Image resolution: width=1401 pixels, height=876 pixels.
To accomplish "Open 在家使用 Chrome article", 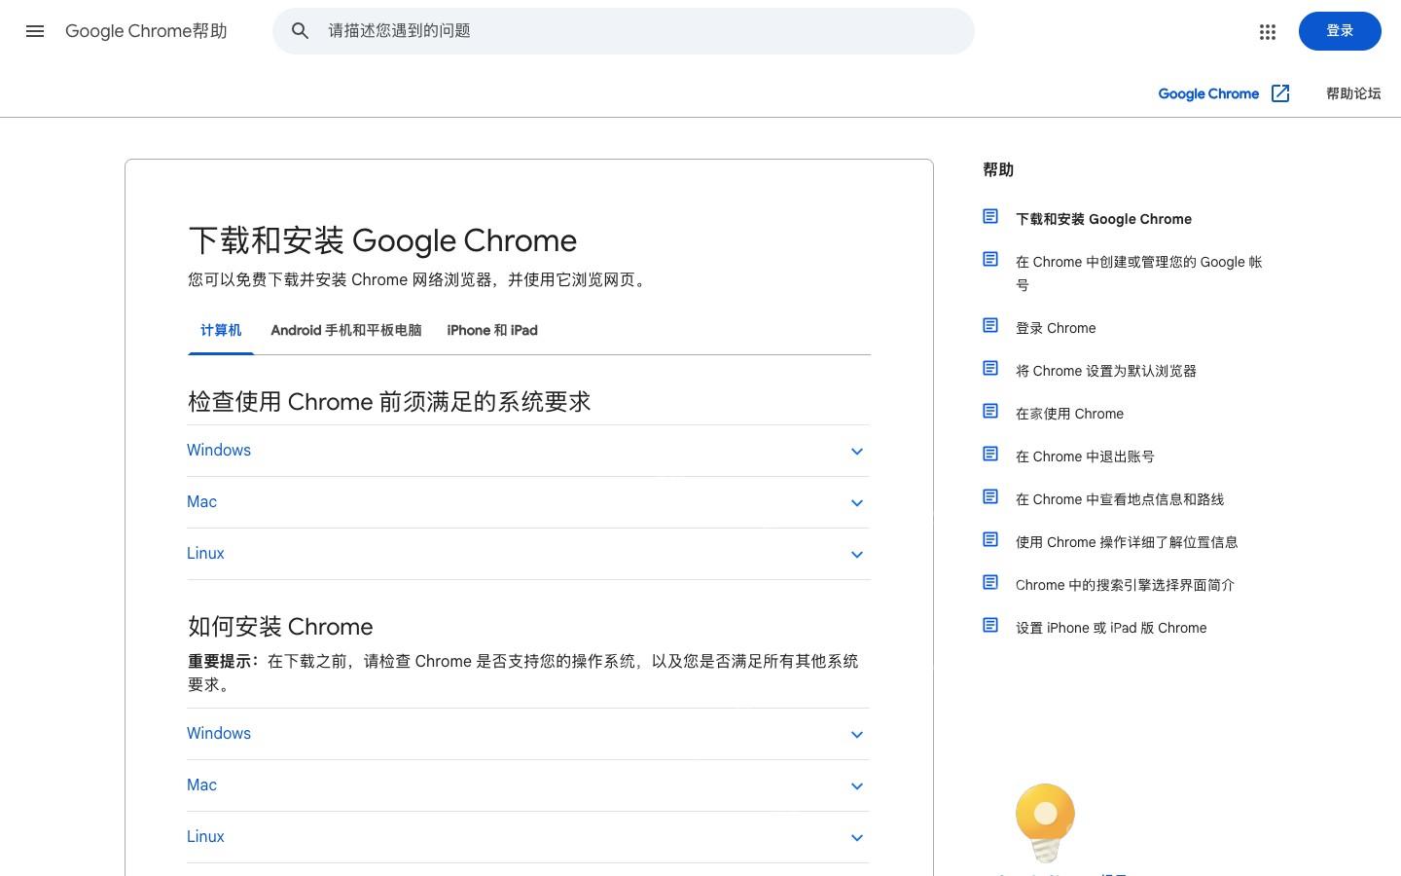I will click(x=1069, y=414).
